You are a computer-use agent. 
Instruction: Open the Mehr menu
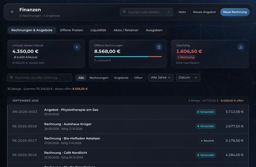[x=182, y=12]
